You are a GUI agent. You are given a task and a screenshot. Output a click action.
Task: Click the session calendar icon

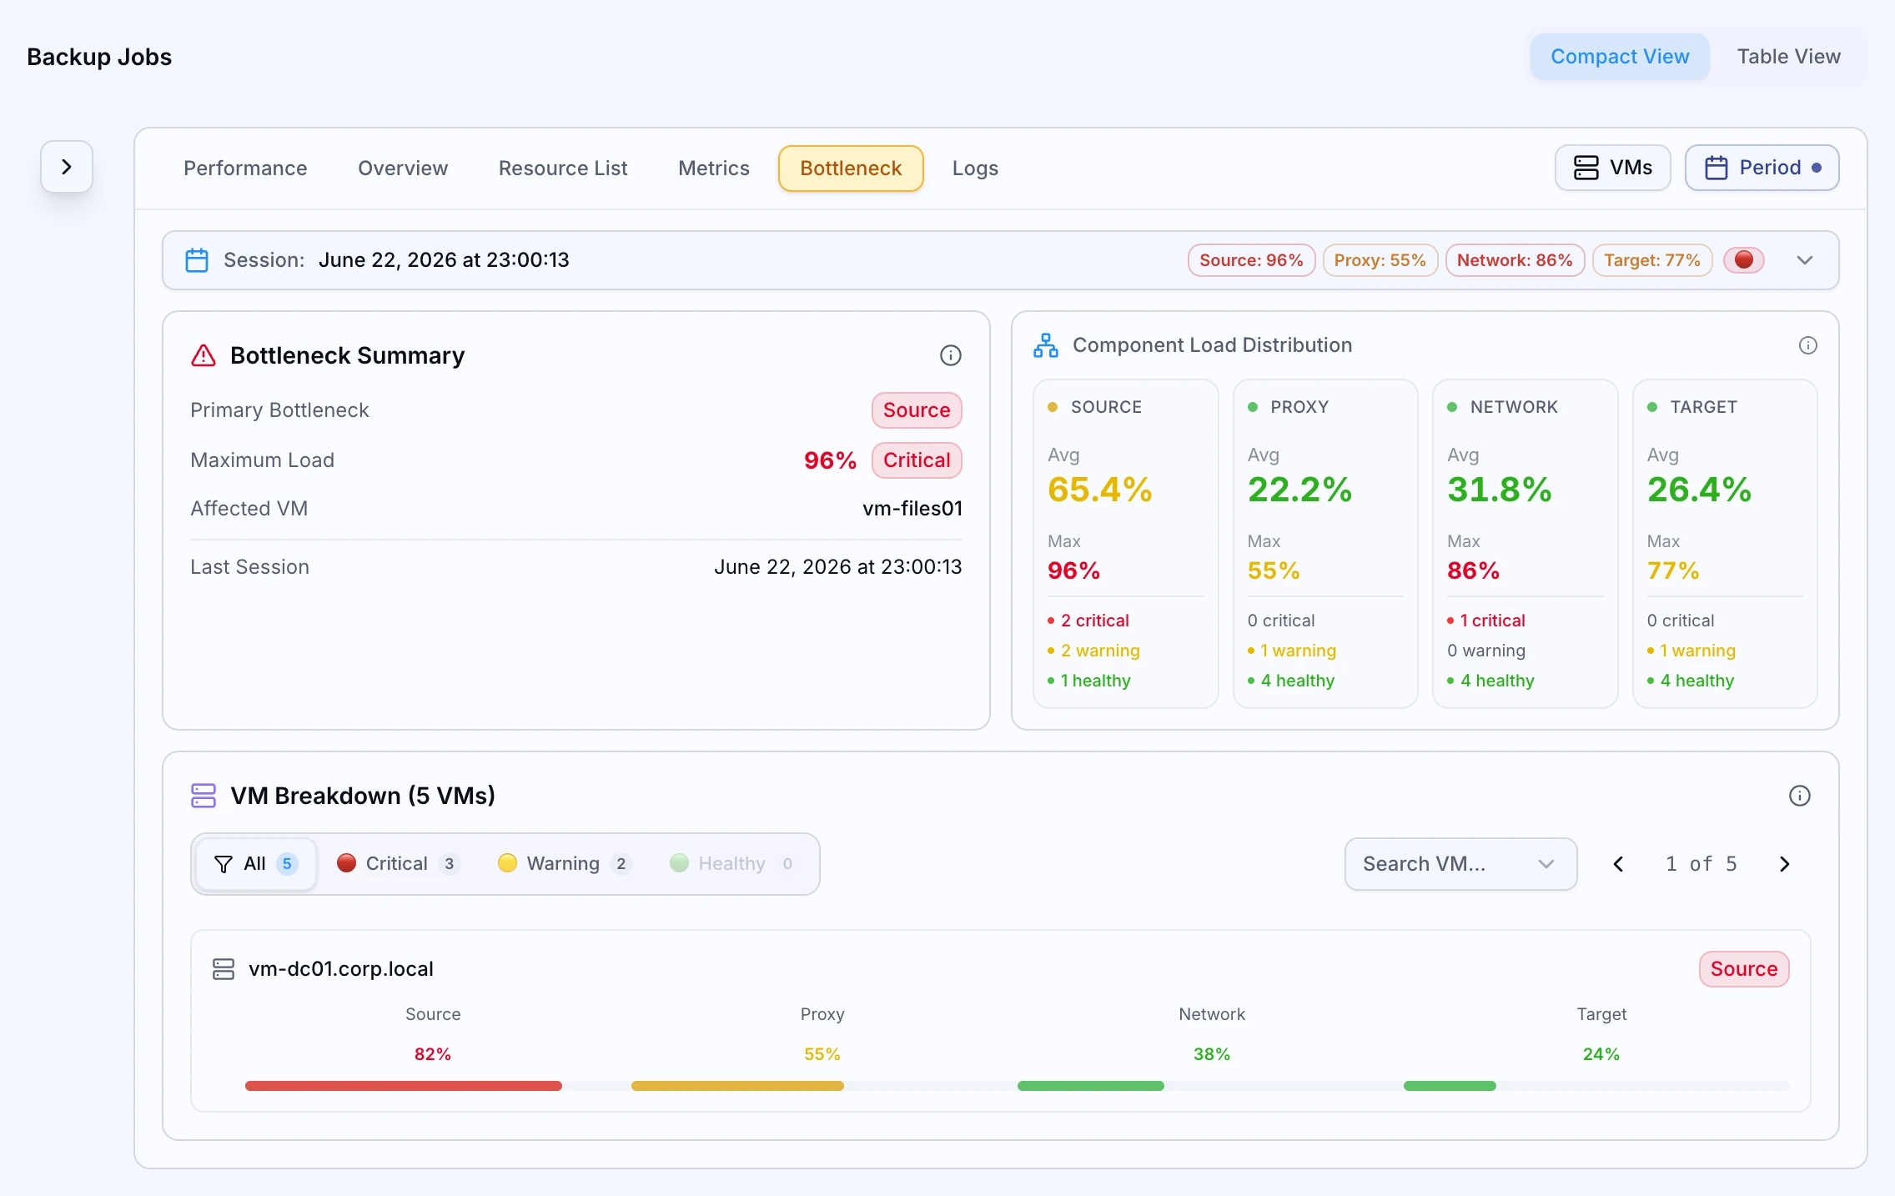click(x=197, y=260)
